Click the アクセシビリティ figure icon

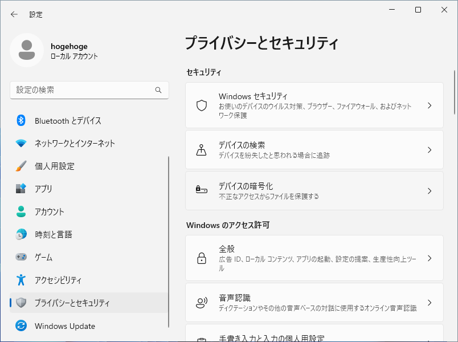click(21, 280)
